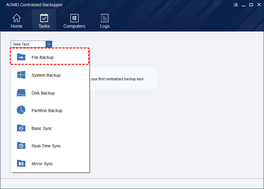The image size is (264, 189).
Task: Click 'your first centralized backup task' text
Action: click(x=117, y=79)
